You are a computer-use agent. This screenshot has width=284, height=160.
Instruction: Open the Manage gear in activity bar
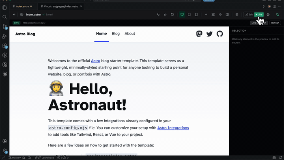coord(5,151)
